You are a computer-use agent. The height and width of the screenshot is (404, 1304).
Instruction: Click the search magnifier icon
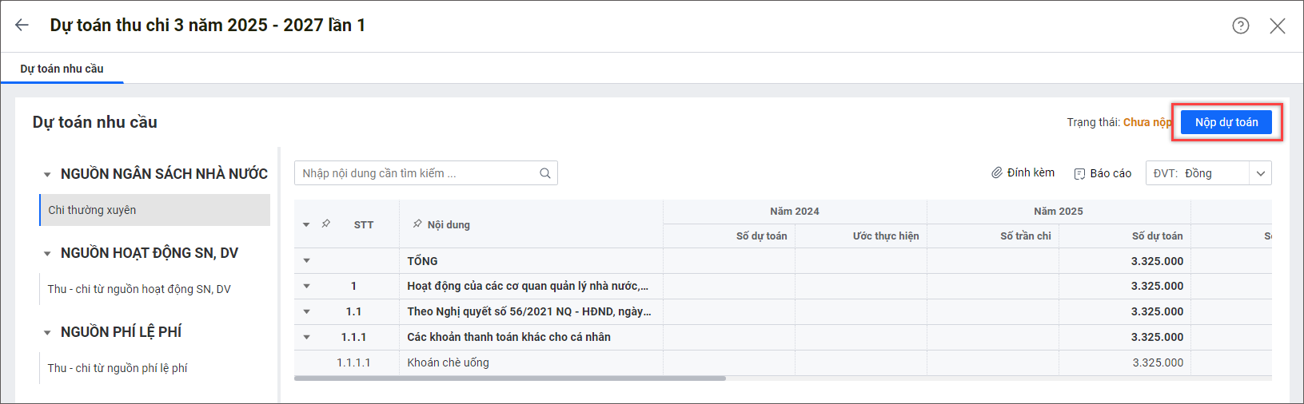pyautogui.click(x=544, y=173)
